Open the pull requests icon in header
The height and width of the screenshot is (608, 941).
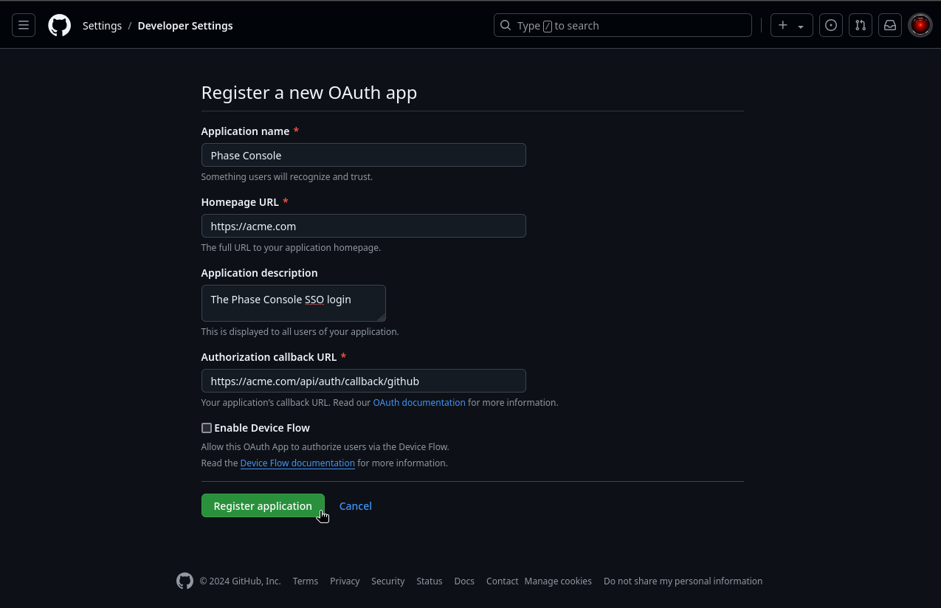point(861,25)
